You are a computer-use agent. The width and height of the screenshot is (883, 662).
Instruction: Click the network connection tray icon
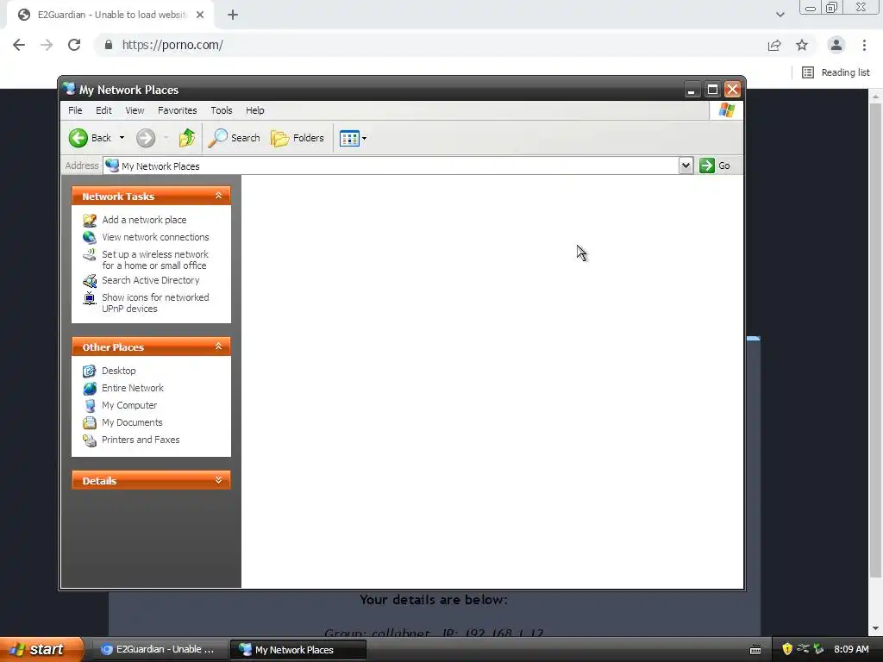coord(803,648)
